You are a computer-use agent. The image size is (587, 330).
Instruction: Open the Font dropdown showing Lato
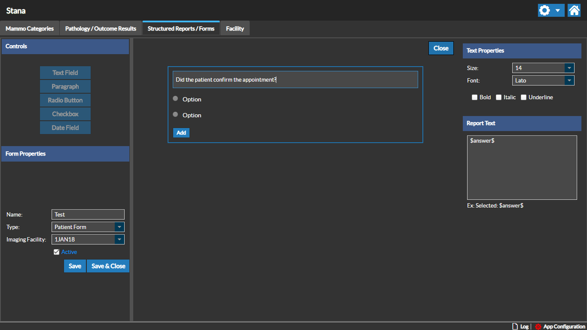(569, 80)
